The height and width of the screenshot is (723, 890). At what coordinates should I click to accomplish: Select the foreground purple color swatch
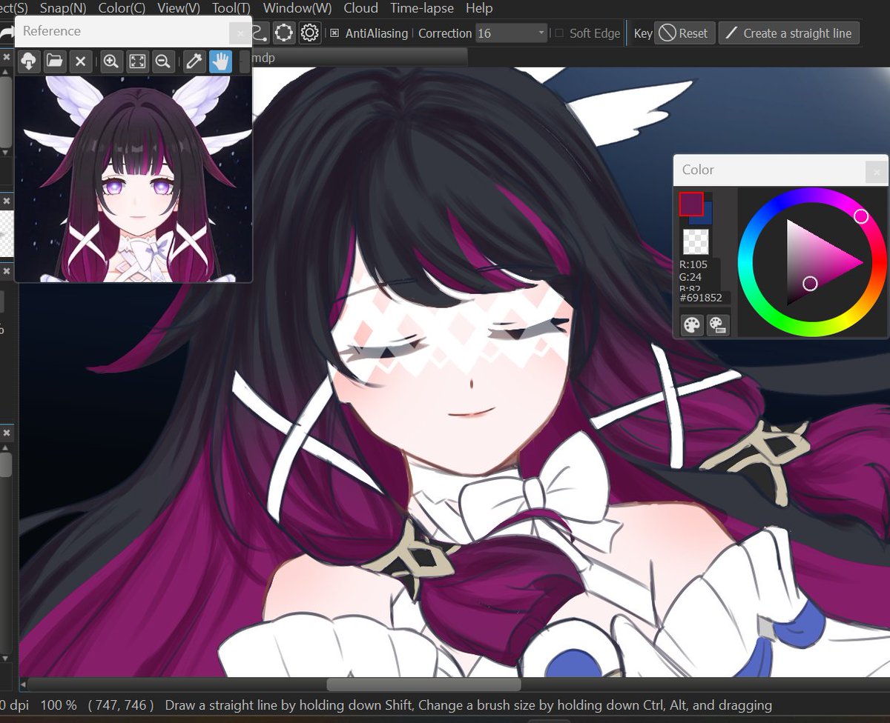[690, 203]
